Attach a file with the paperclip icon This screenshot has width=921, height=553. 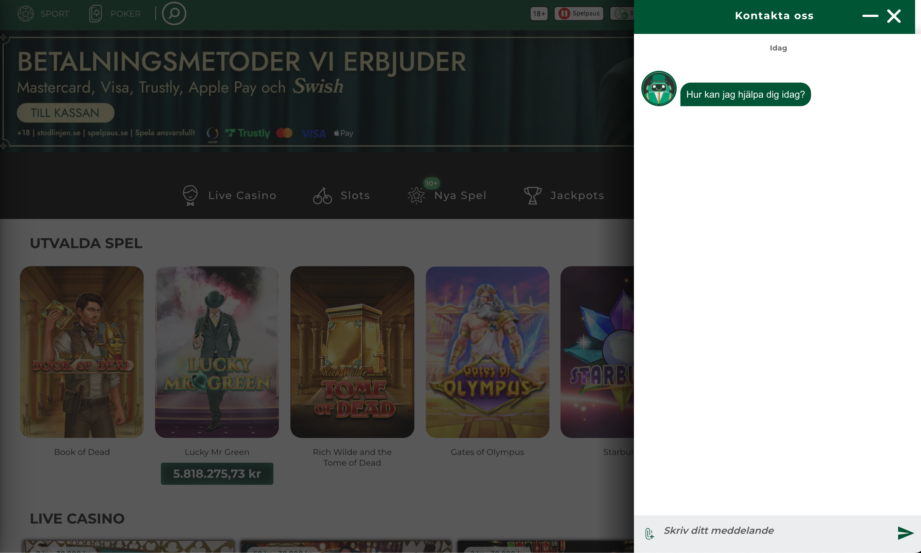[x=649, y=533]
